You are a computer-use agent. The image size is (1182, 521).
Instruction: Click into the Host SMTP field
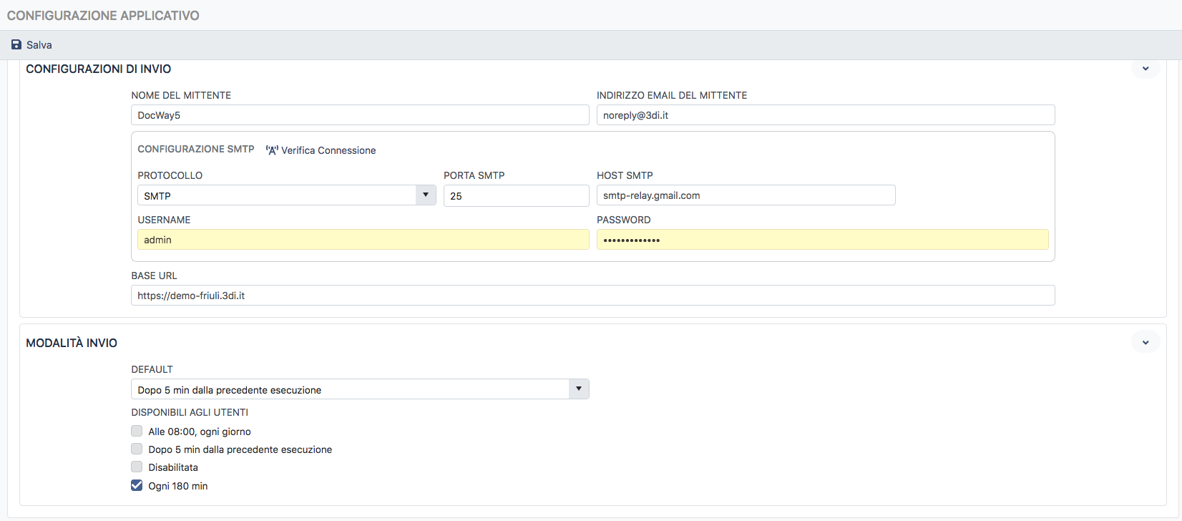746,195
